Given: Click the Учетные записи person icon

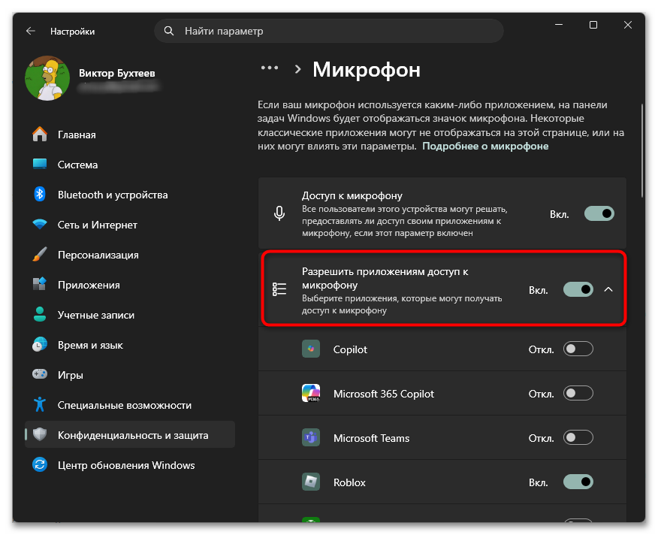Looking at the screenshot, I should point(40,315).
